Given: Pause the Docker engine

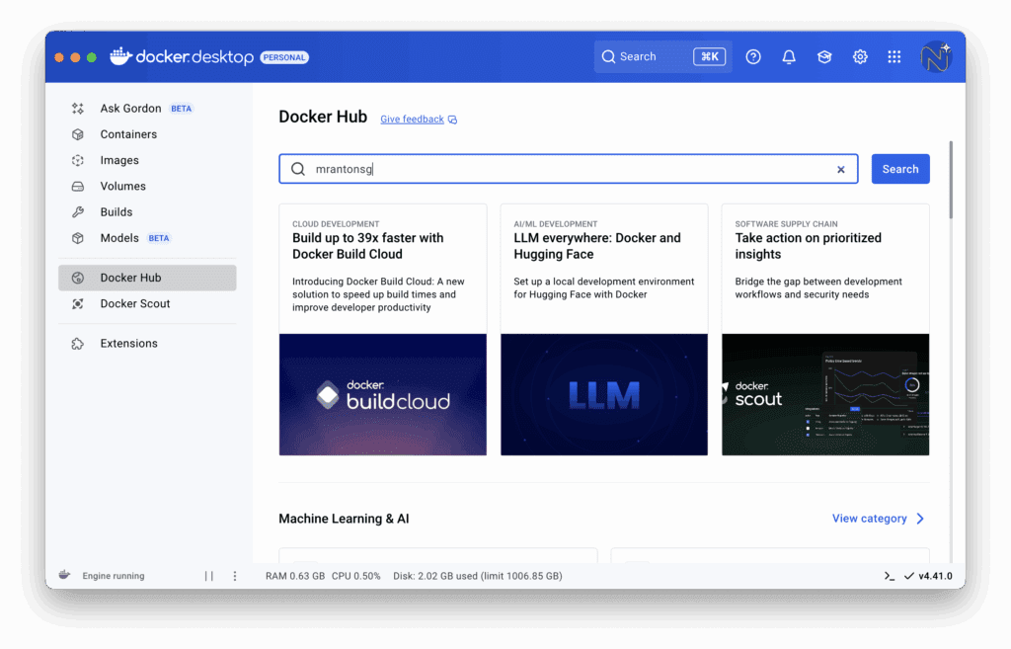Looking at the screenshot, I should [209, 576].
